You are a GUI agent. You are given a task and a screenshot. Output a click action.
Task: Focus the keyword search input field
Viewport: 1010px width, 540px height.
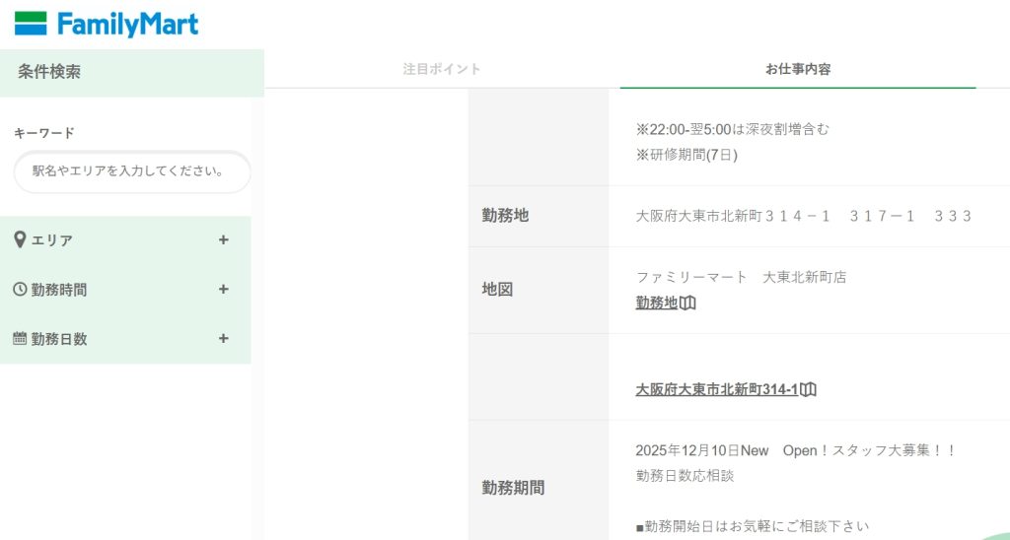[x=132, y=171]
